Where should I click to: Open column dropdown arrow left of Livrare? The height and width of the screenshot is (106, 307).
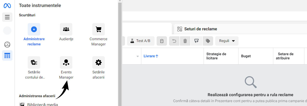[x=137, y=56]
